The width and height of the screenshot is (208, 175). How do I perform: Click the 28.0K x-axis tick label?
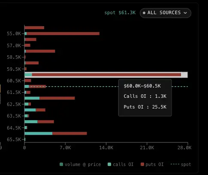pos(184,148)
